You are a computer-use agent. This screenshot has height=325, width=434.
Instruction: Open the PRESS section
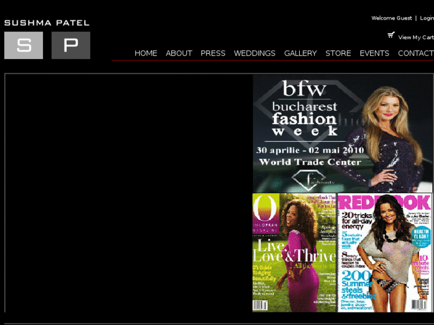(x=213, y=53)
